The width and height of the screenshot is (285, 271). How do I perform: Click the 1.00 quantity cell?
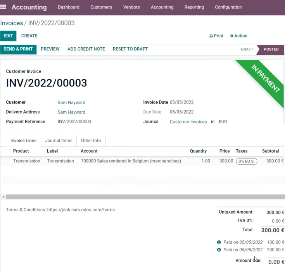coord(206,161)
